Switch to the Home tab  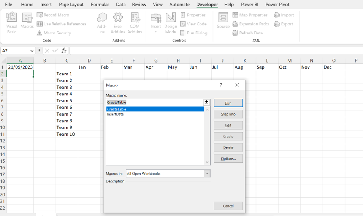[x=27, y=5]
